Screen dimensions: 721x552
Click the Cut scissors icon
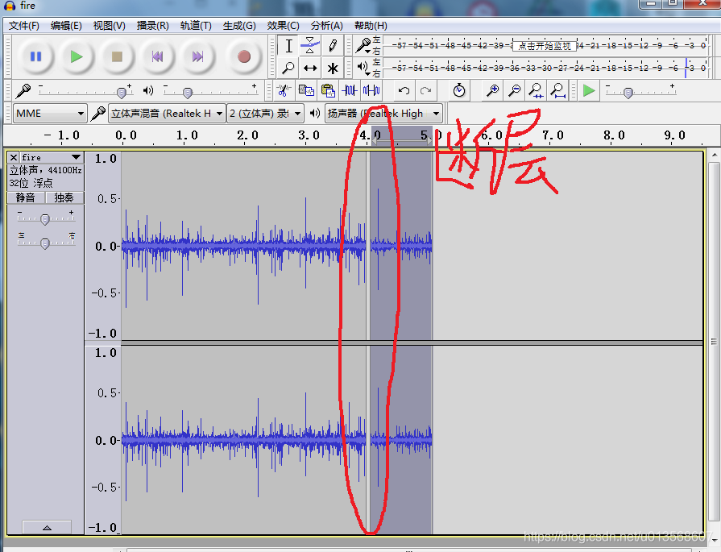click(x=284, y=90)
